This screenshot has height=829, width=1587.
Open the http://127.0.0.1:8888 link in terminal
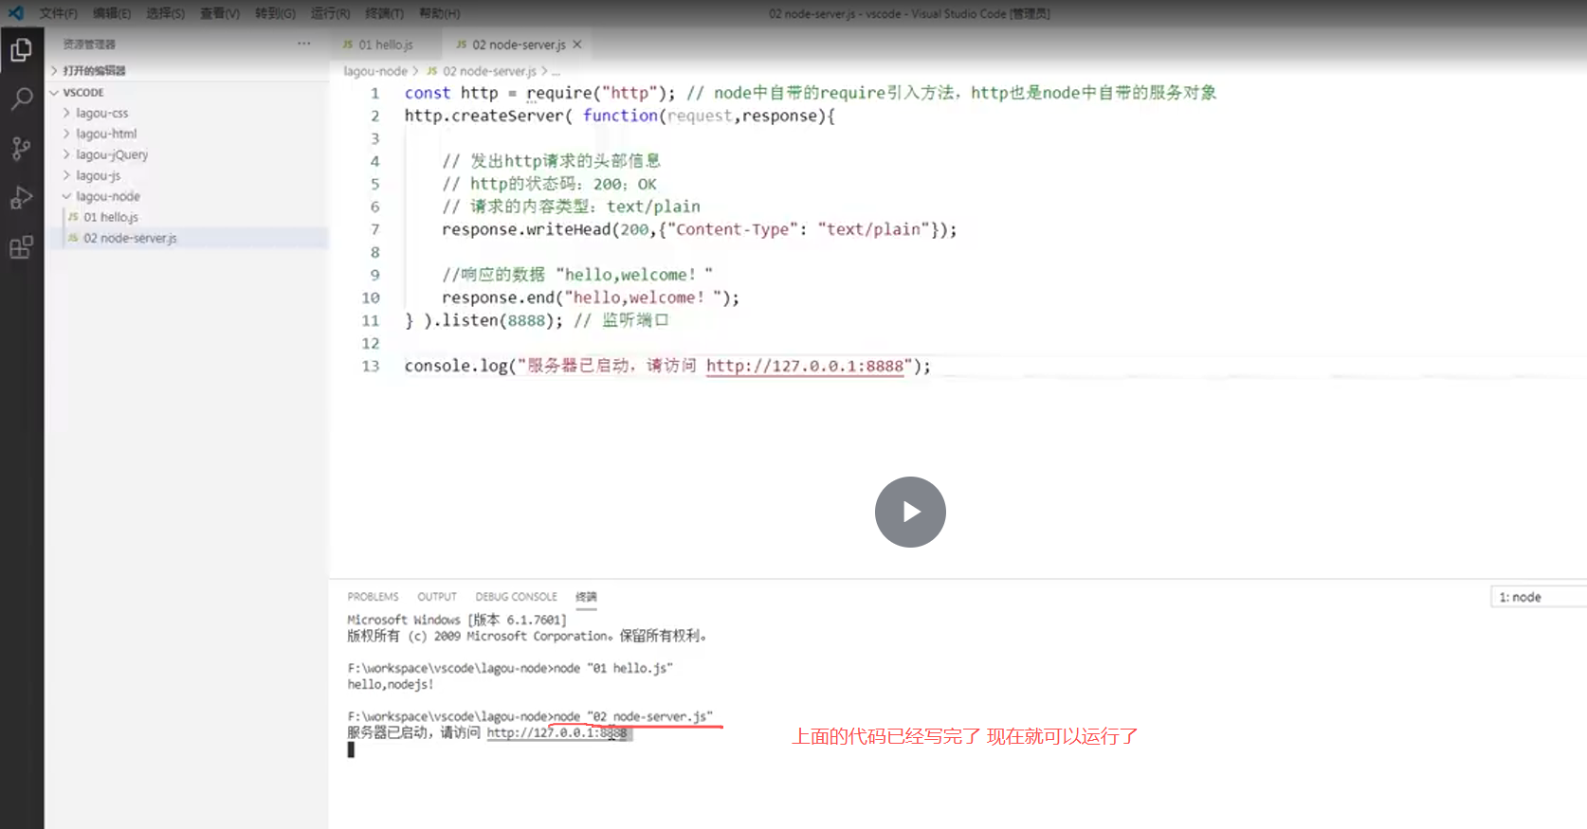[x=557, y=732]
